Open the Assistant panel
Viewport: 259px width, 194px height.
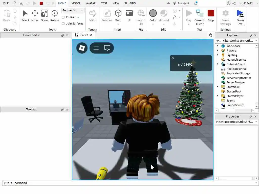click(x=181, y=3)
